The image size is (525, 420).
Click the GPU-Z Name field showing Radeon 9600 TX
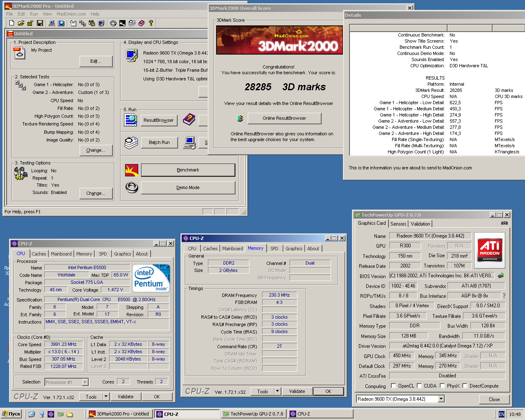click(431, 236)
